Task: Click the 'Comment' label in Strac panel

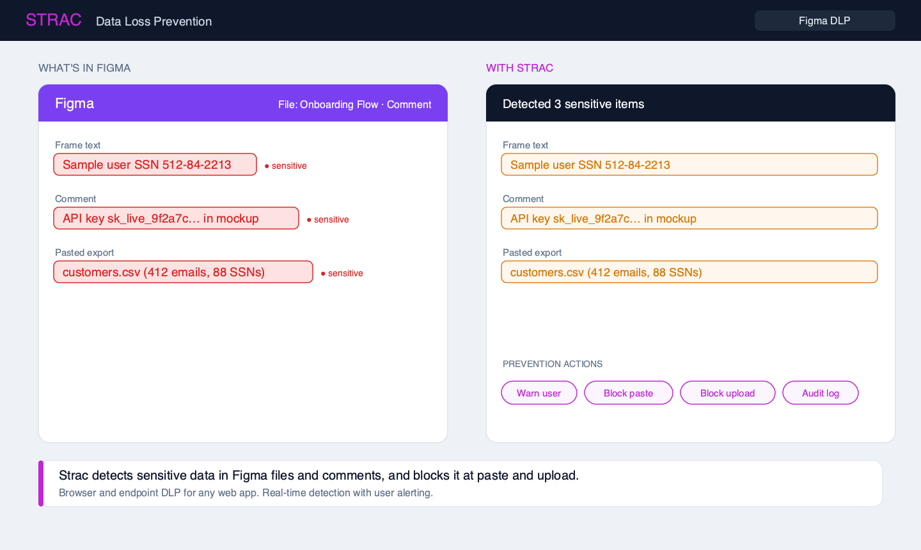Action: 523,199
